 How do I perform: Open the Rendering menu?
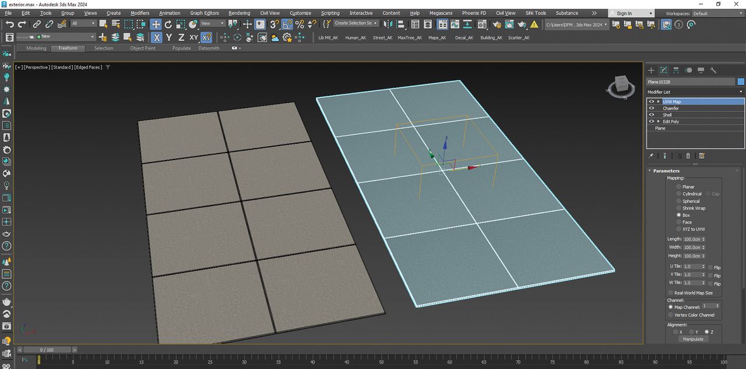coord(239,13)
